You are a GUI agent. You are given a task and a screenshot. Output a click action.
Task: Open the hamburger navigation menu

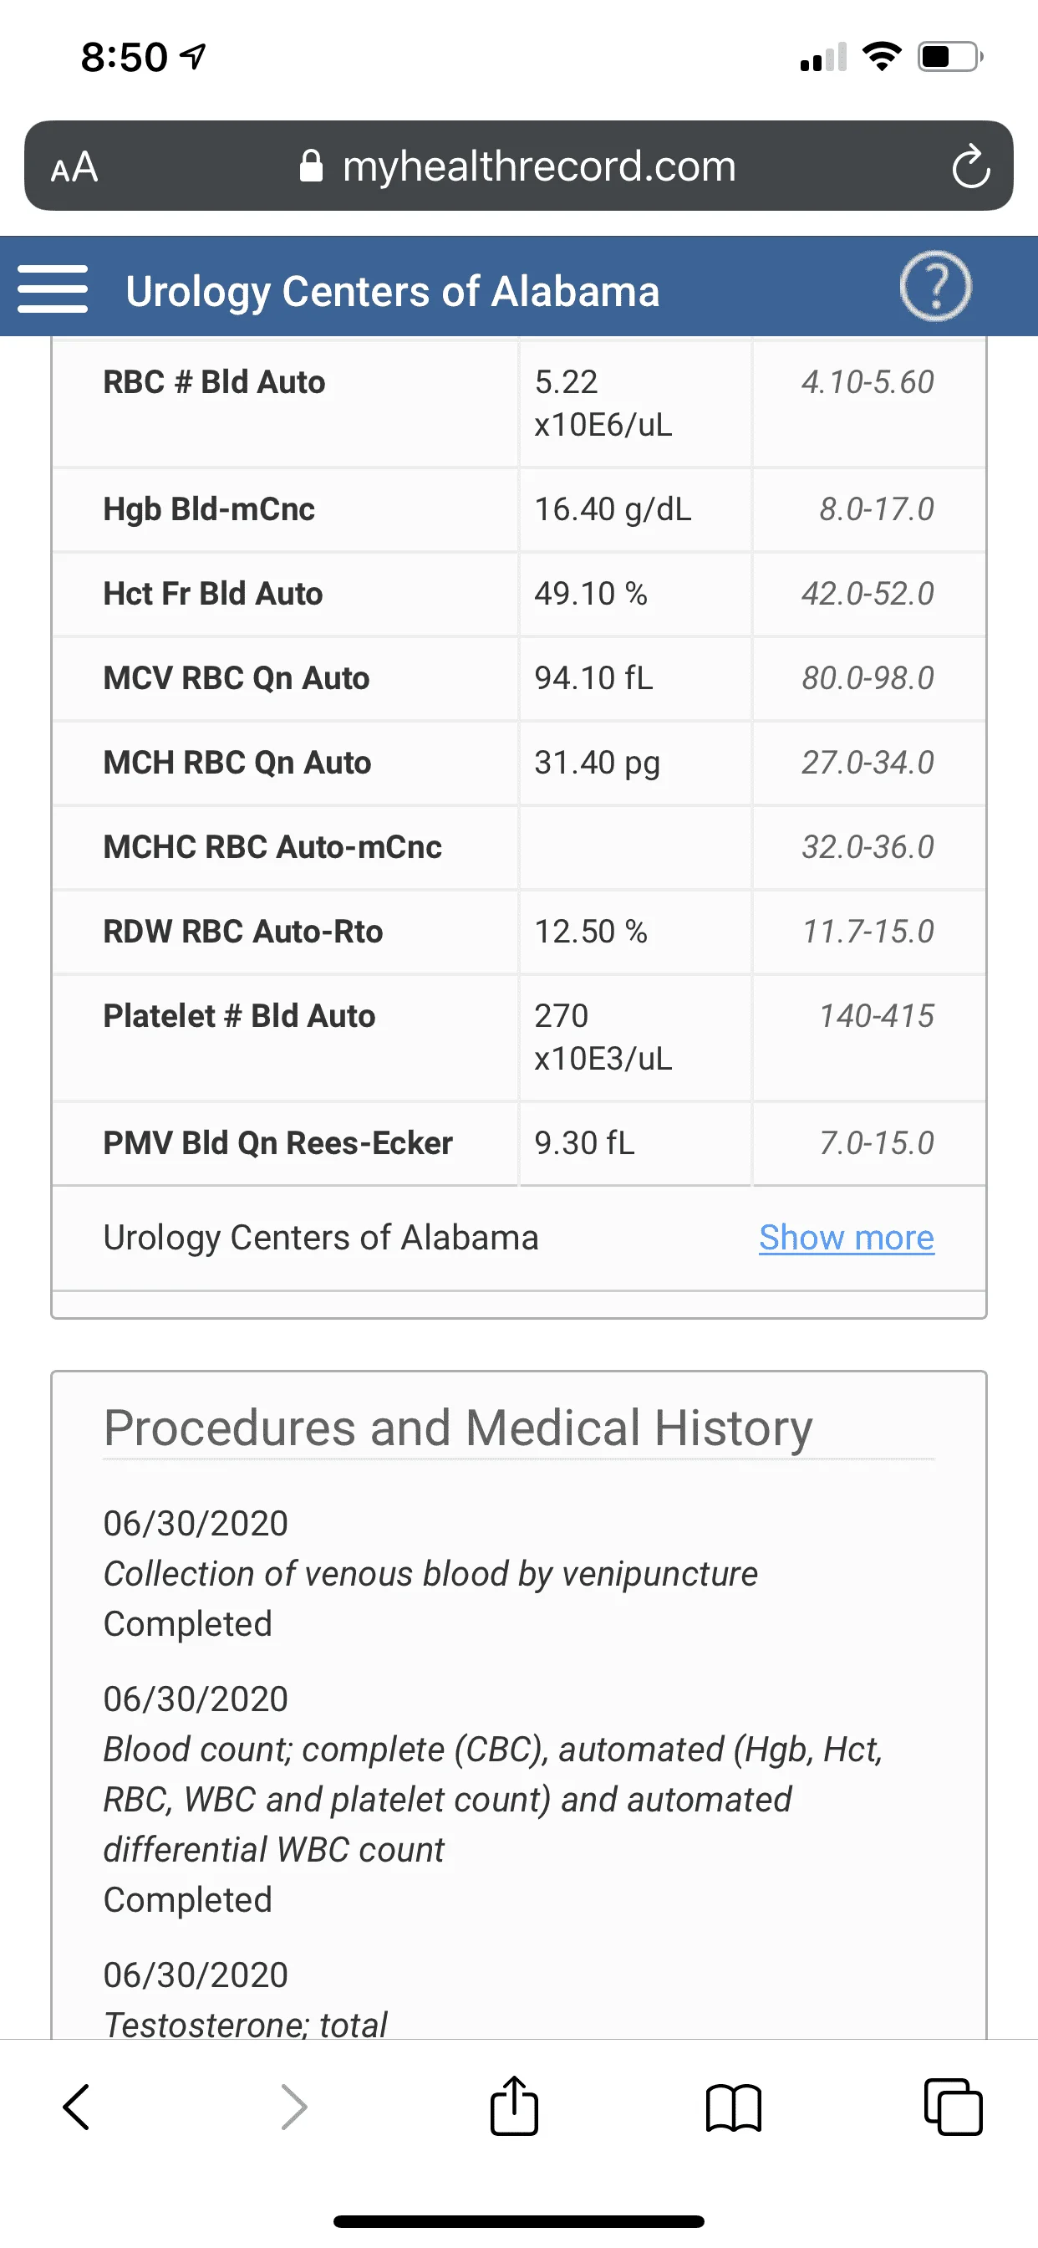coord(53,289)
